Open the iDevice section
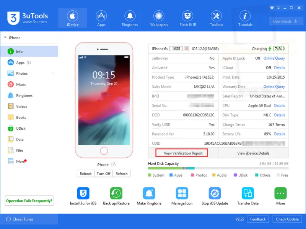 [72, 18]
